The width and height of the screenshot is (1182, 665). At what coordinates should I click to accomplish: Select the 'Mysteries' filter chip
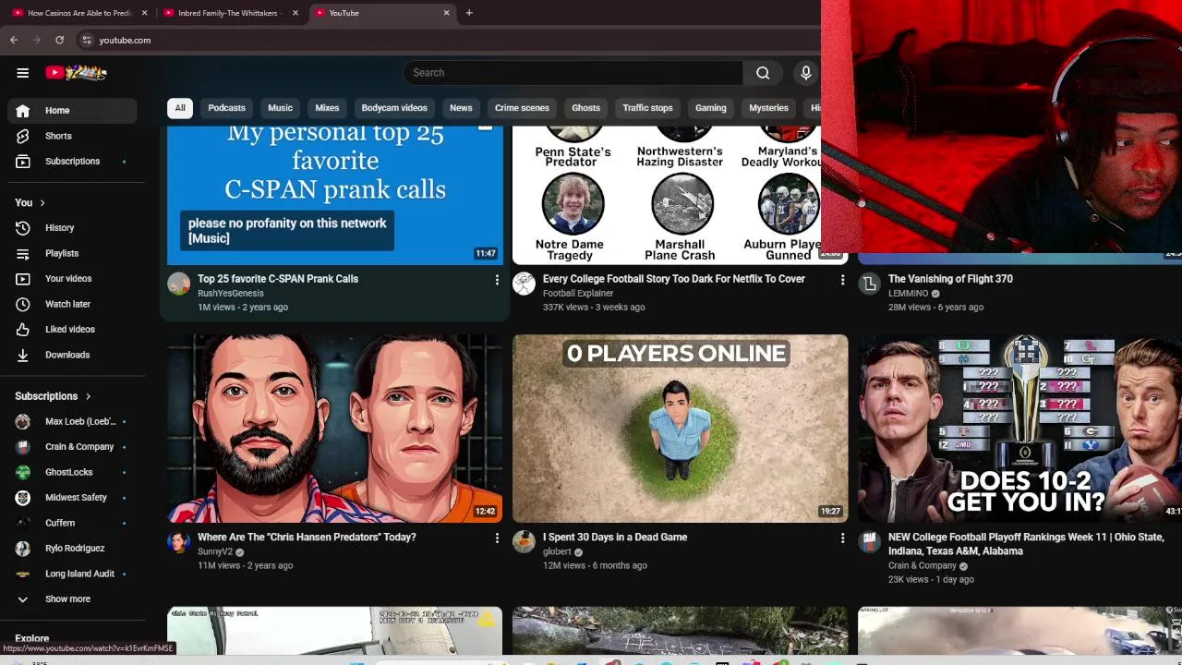[x=768, y=108]
